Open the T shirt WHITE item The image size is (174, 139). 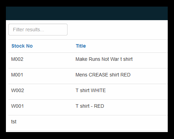click(x=90, y=90)
